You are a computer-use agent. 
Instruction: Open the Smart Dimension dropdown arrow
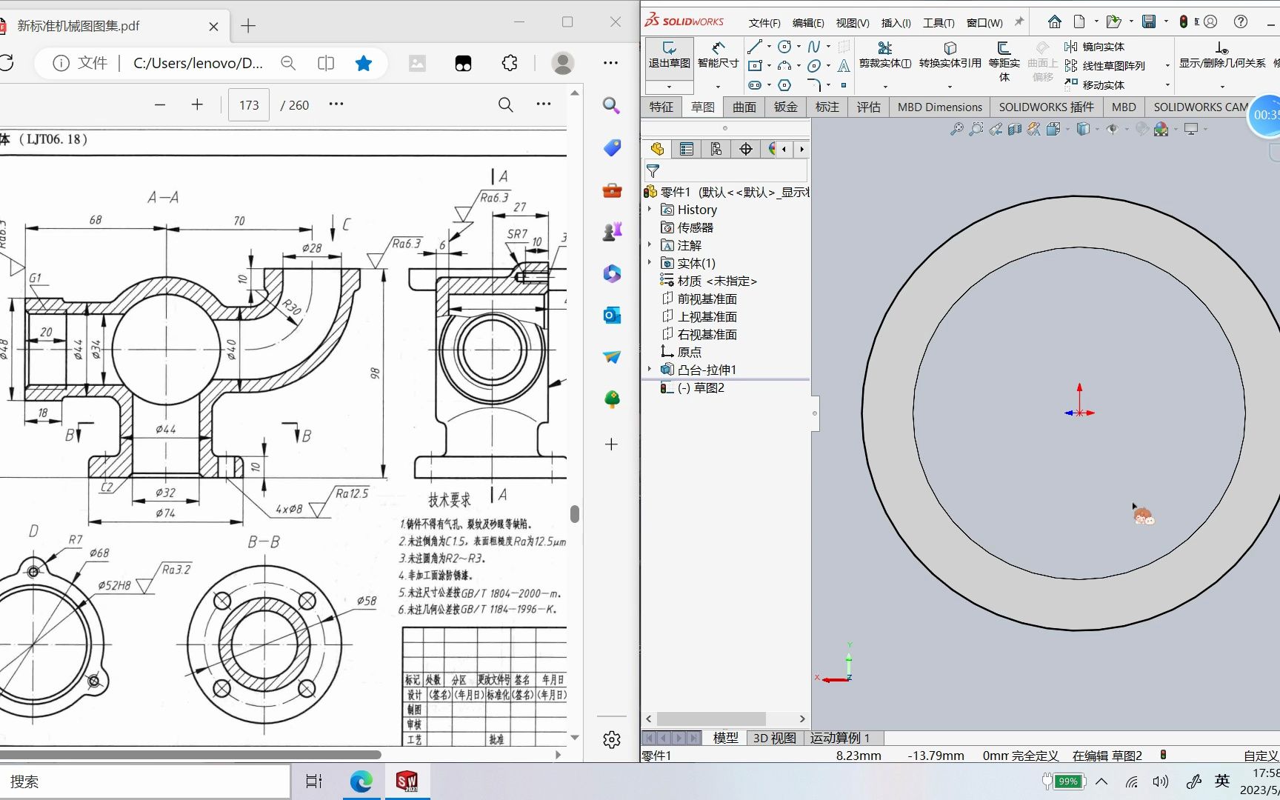718,87
